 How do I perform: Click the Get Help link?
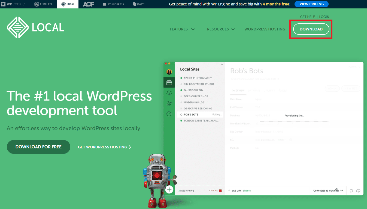[x=308, y=17]
